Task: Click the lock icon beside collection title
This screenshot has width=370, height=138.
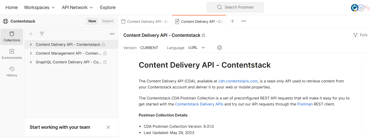Action: tap(204, 35)
